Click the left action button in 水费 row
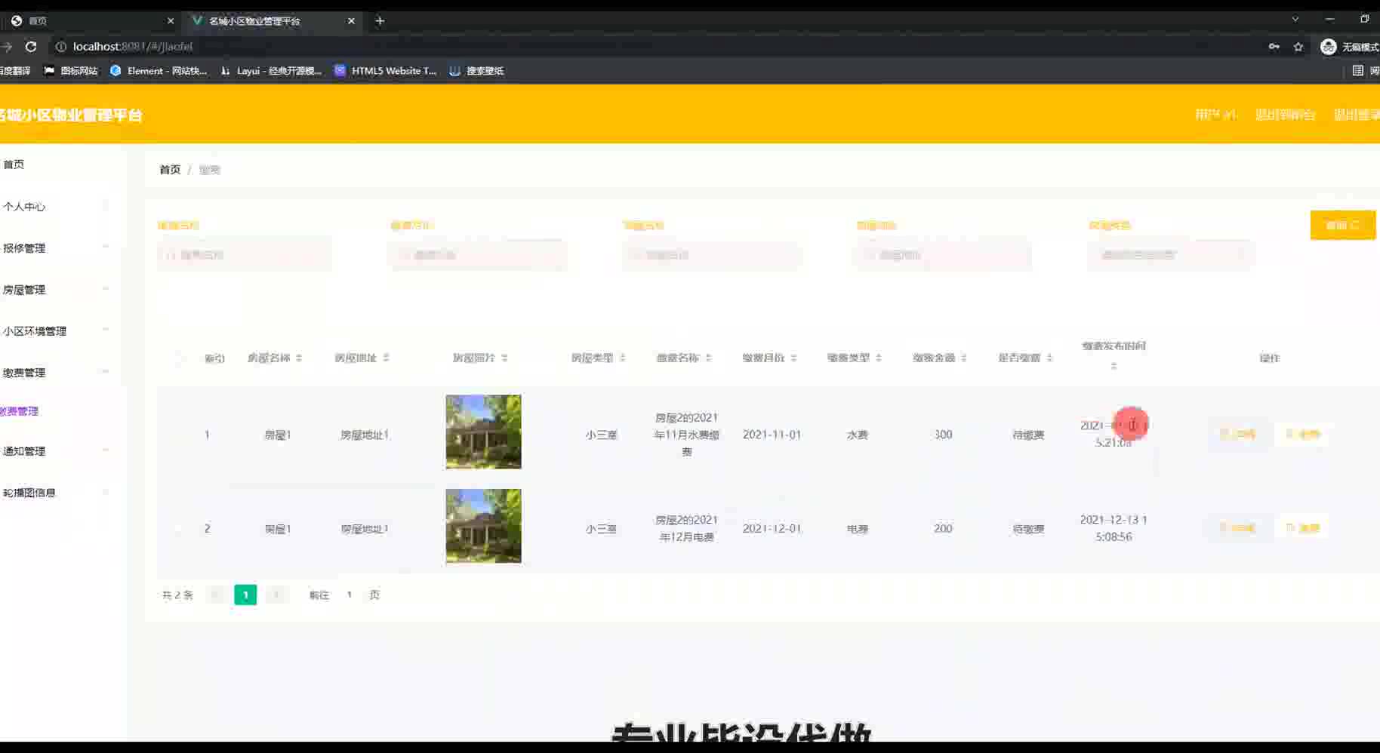This screenshot has width=1380, height=753. tap(1237, 435)
